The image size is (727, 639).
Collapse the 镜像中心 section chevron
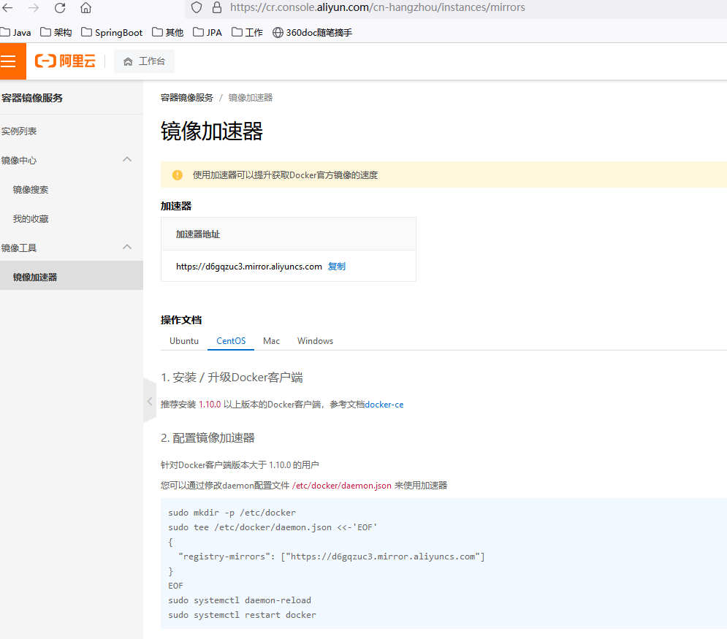[127, 159]
